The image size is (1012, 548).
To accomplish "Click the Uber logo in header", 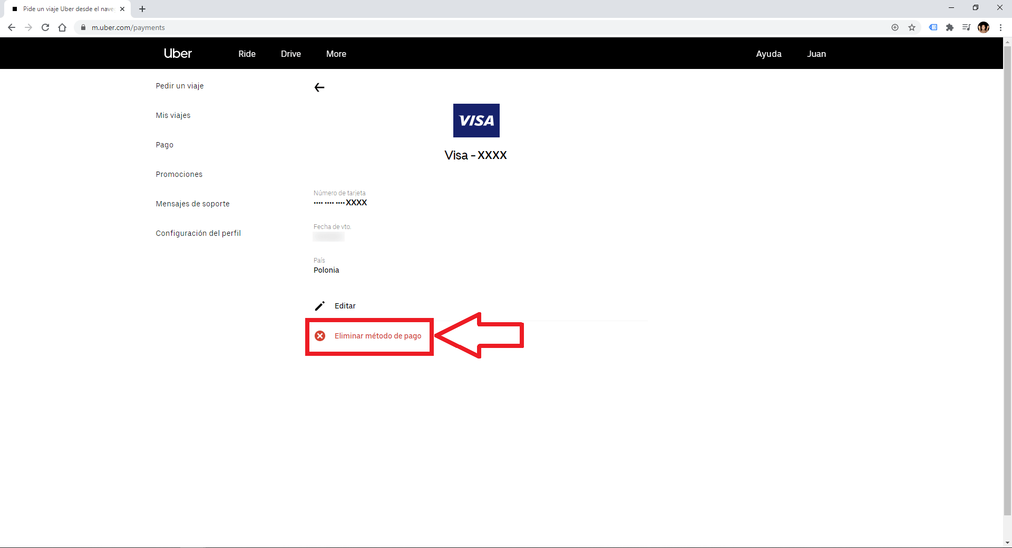I will (178, 54).
